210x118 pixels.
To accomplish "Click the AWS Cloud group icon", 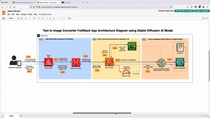I will tap(38, 36).
